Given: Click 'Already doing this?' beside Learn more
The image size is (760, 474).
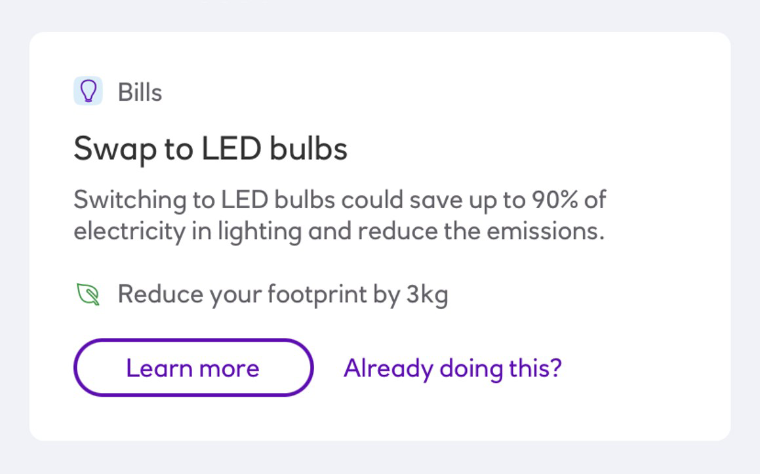Looking at the screenshot, I should tap(452, 369).
